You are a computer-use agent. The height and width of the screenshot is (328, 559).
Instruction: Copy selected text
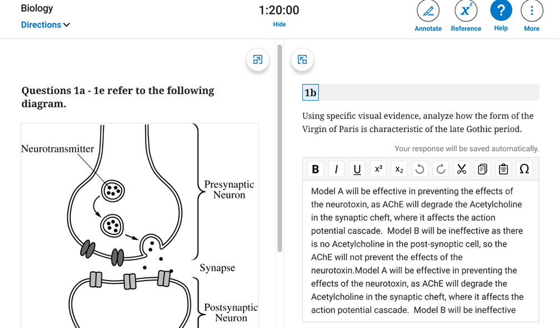point(482,169)
